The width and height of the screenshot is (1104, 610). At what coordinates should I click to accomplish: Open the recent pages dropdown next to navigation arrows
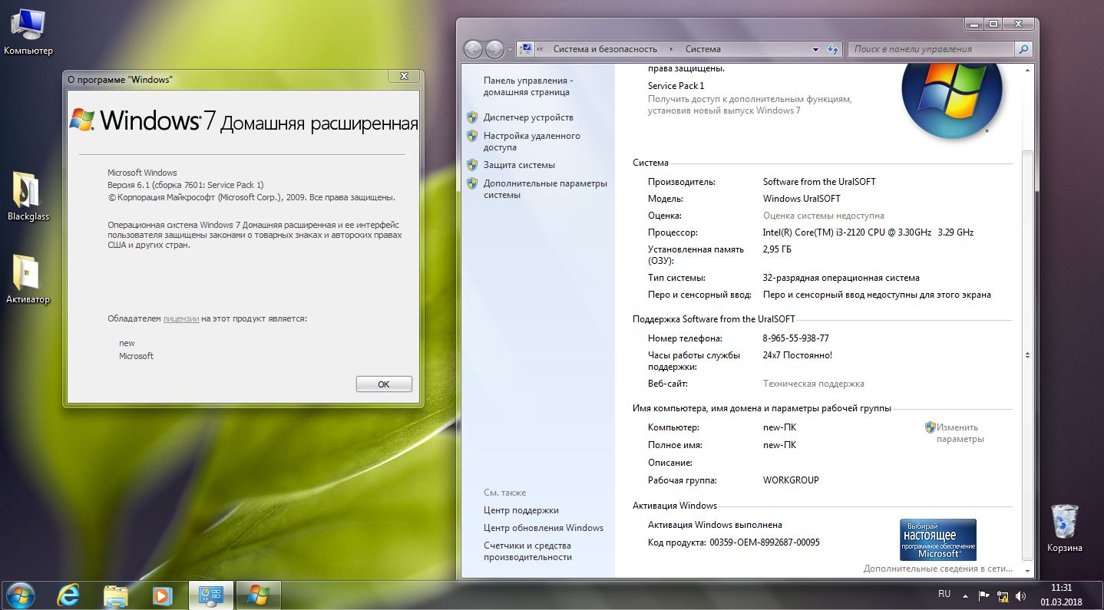510,50
